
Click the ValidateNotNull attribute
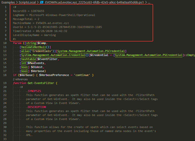click(35, 47)
